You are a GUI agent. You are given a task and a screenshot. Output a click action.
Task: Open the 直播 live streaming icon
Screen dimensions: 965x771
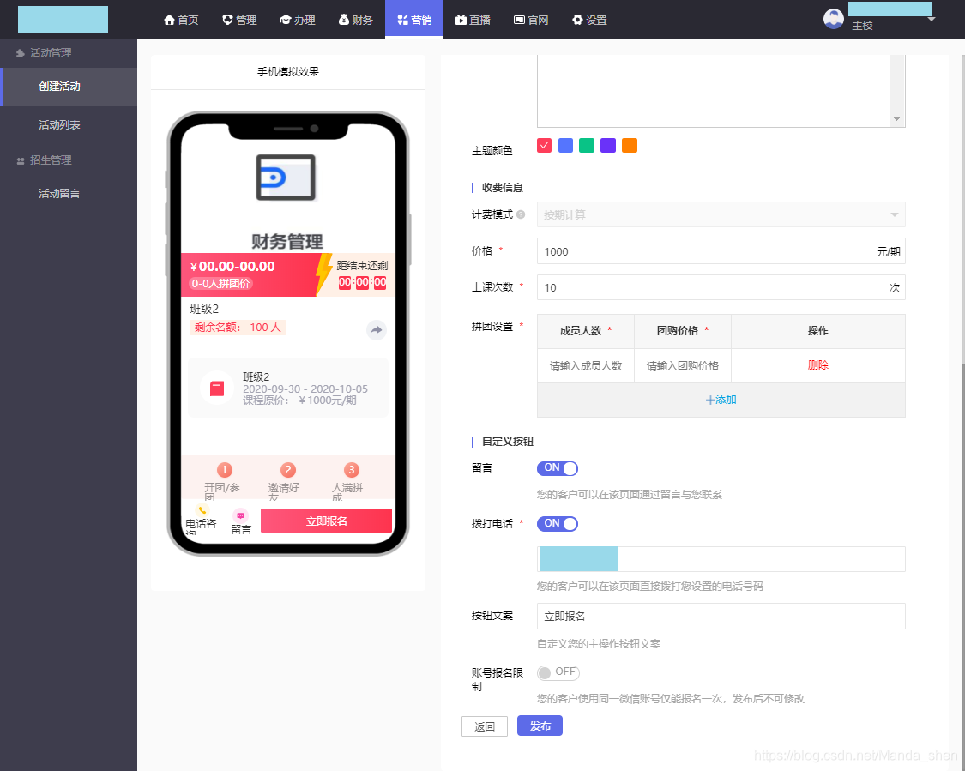coord(460,19)
